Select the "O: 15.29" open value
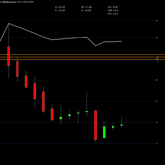Screen dimensions: 165x165 point(60,7)
